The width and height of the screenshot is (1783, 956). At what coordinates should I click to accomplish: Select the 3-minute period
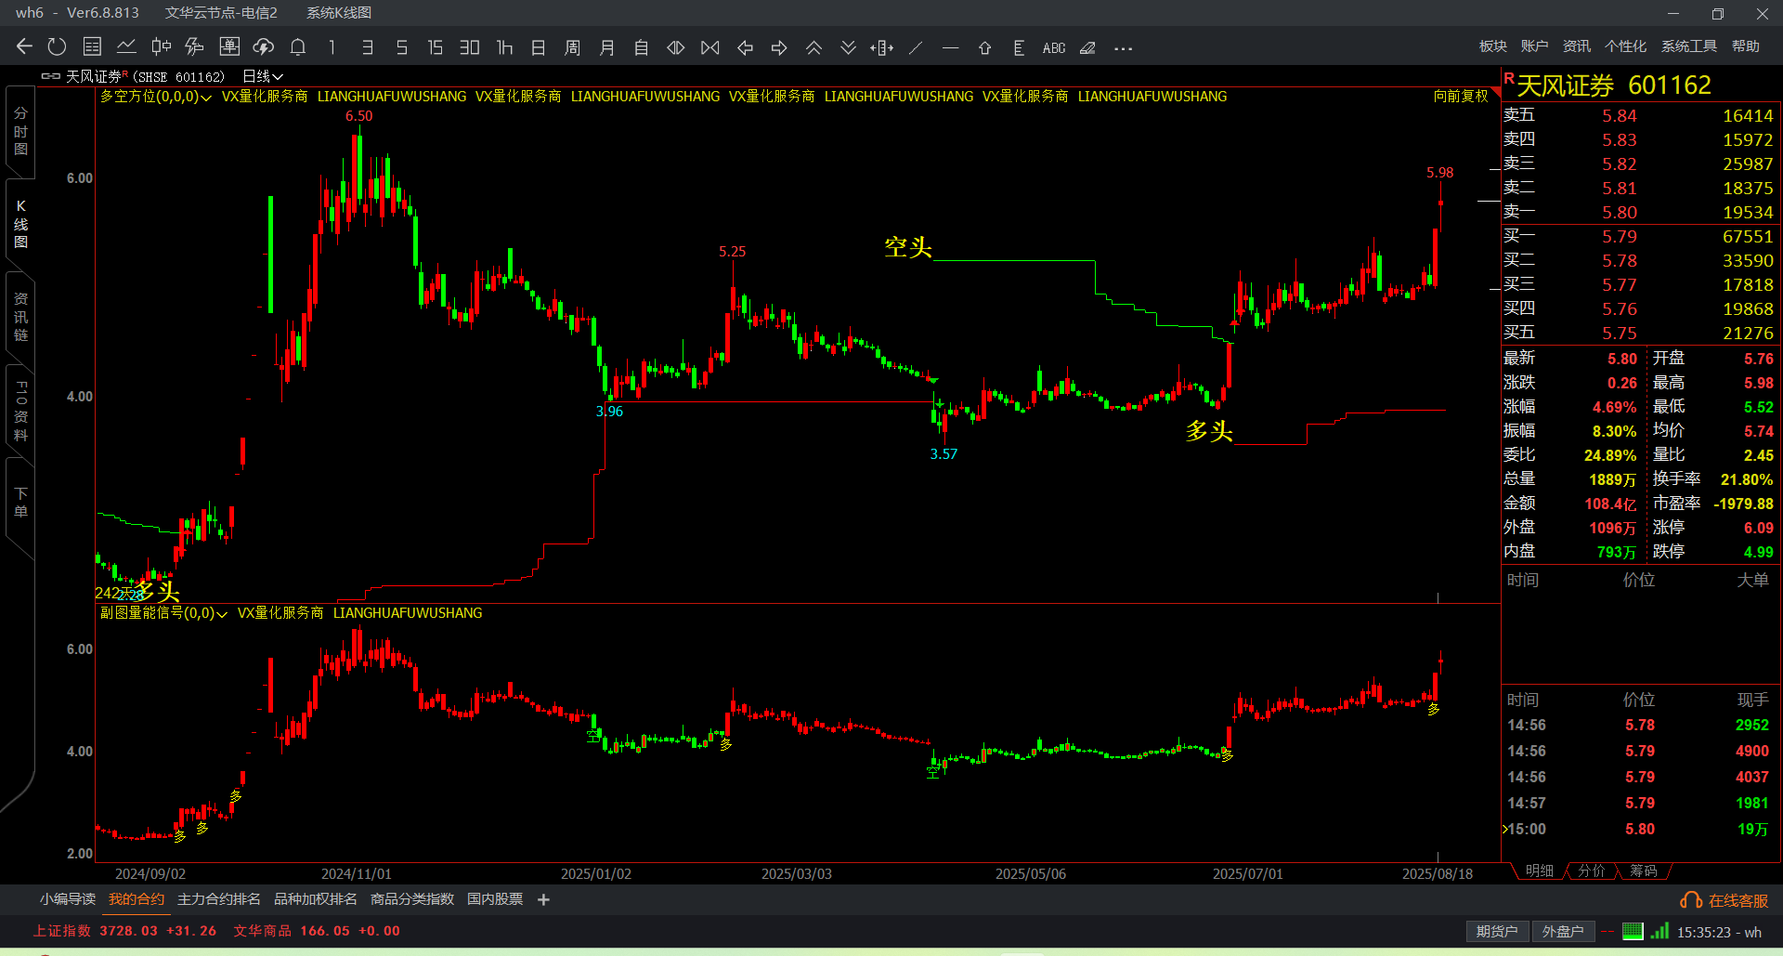(368, 47)
